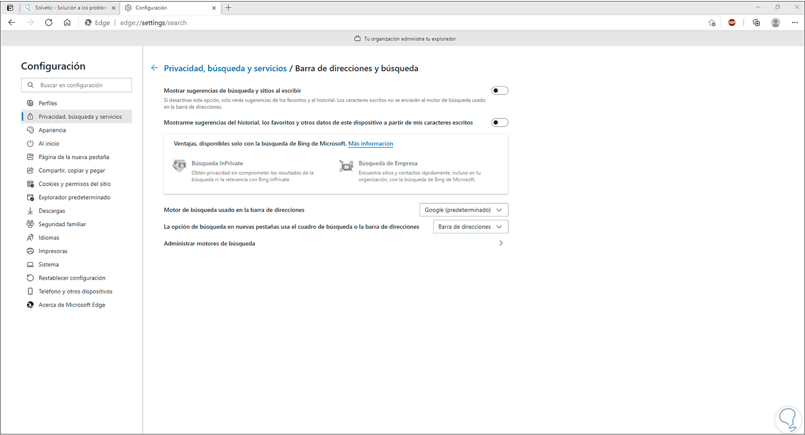
Task: Toggle Mostrar sugerencias de búsqueda y sitios
Action: tap(500, 91)
